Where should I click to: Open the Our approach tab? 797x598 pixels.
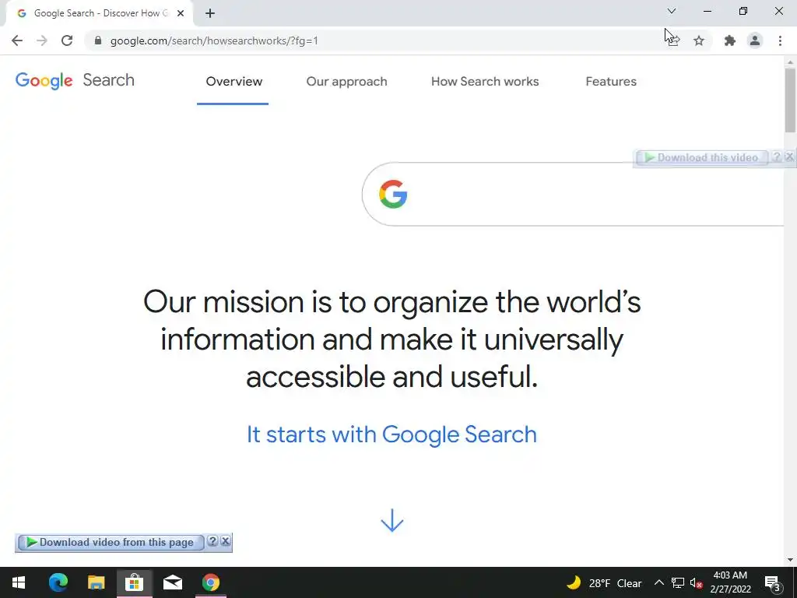coord(346,81)
